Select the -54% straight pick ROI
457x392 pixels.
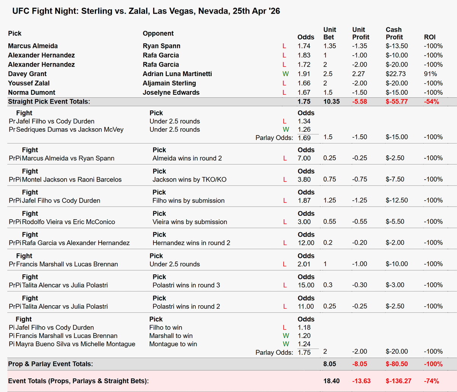point(431,102)
